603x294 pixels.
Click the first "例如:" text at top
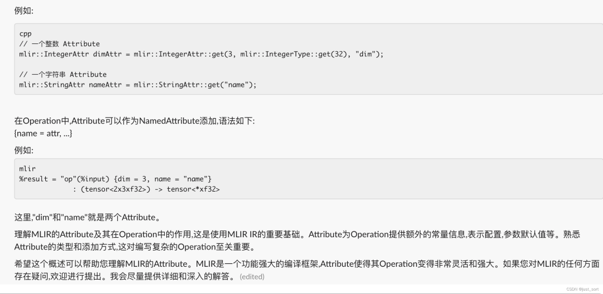(24, 11)
